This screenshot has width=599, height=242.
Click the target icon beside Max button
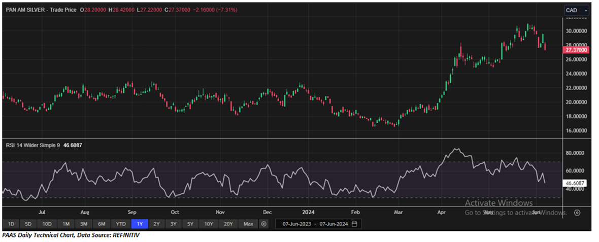263,224
